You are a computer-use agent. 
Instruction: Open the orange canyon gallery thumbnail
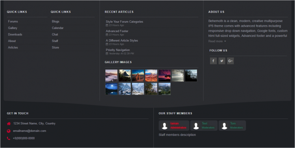[x=151, y=75]
